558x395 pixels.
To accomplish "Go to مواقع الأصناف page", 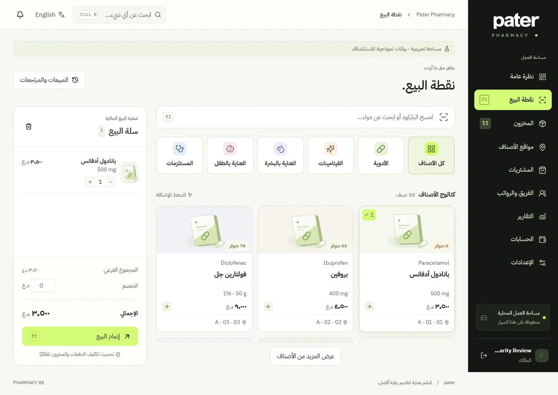I will (513, 147).
